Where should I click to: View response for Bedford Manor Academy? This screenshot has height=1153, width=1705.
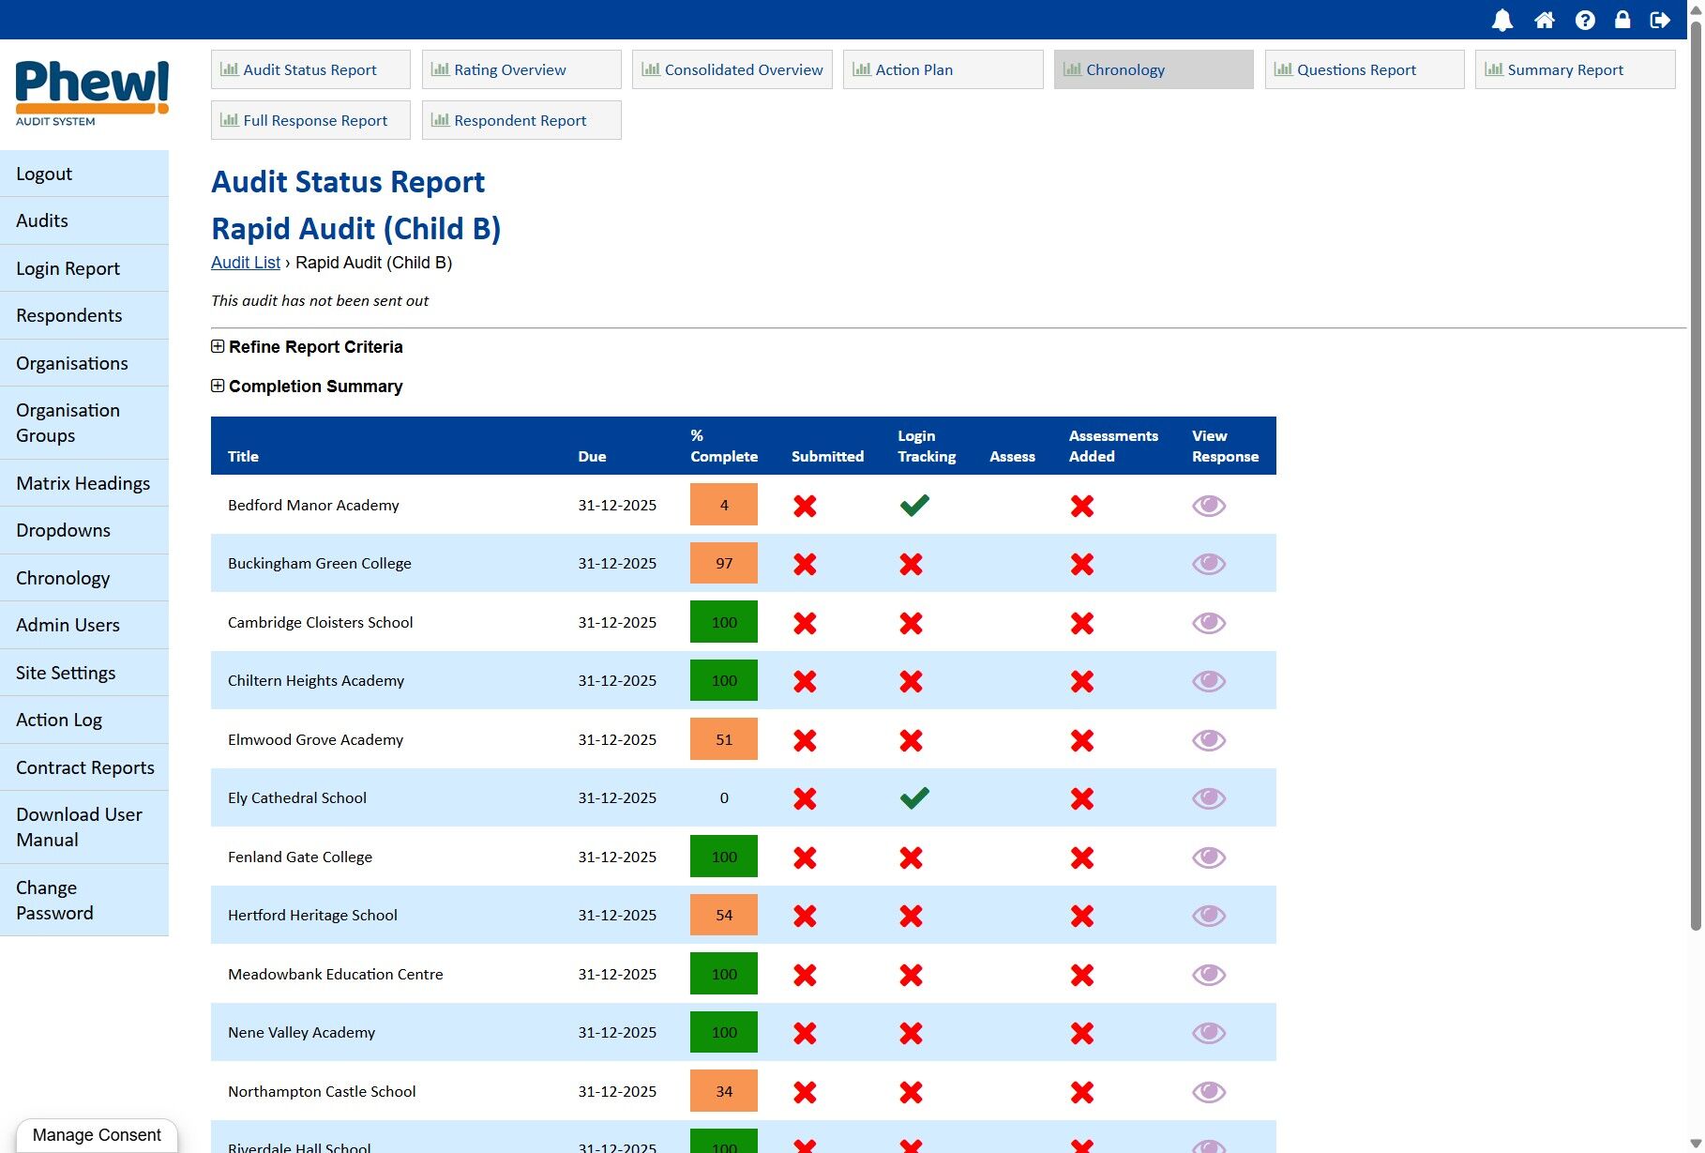tap(1209, 506)
